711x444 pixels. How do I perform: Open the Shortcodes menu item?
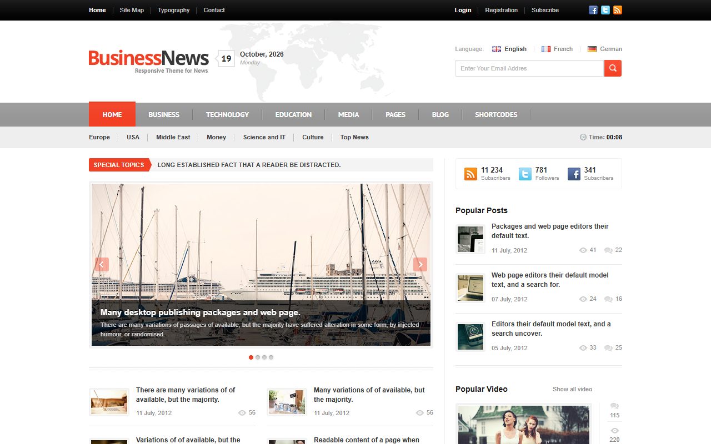(496, 114)
